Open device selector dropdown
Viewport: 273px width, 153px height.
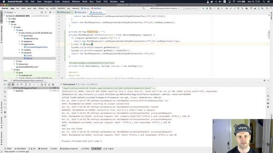click(x=192, y=8)
